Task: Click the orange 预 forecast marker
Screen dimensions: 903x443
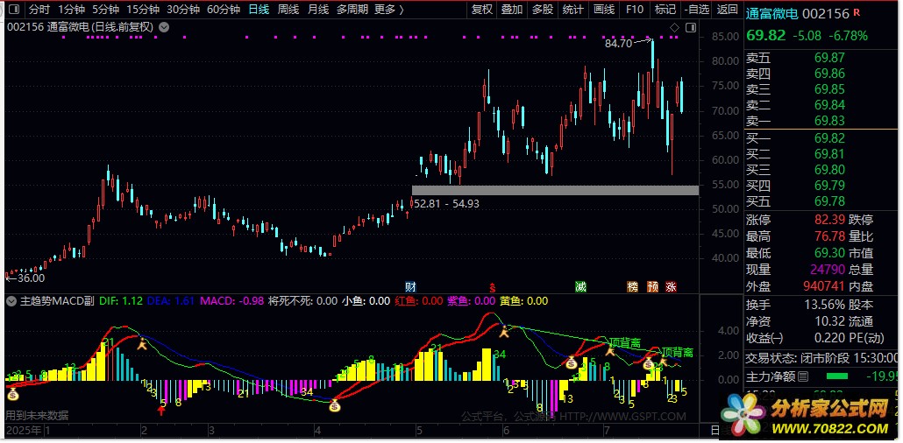Action: (x=652, y=286)
